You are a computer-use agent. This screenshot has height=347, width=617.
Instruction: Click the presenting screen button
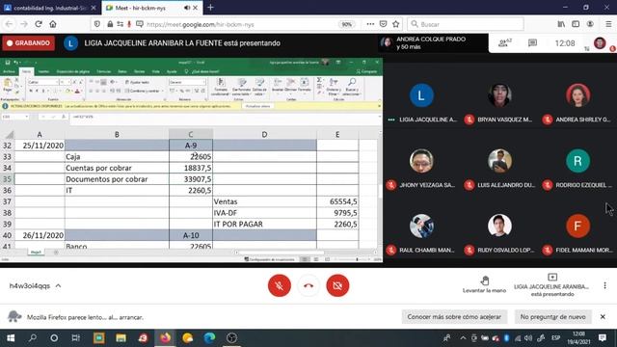click(552, 285)
